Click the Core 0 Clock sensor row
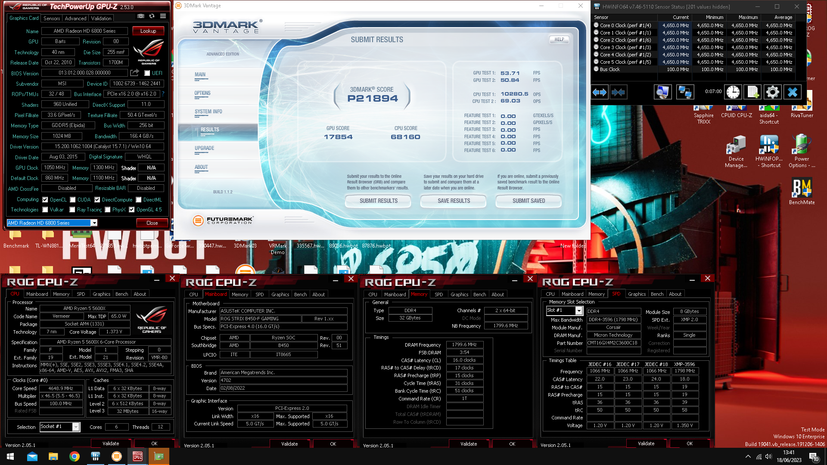The width and height of the screenshot is (827, 465). [x=693, y=25]
